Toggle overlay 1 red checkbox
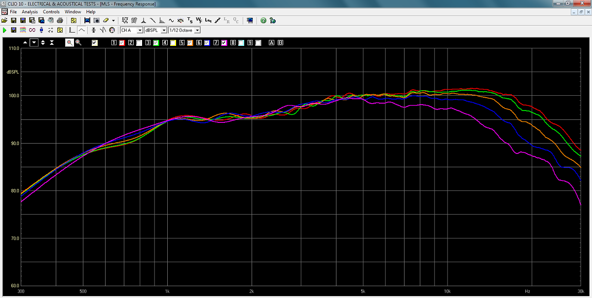592x298 pixels. (x=122, y=42)
